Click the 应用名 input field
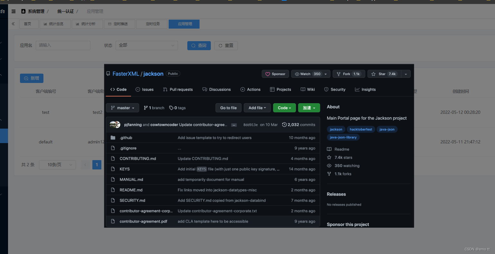This screenshot has height=254, width=495. click(x=63, y=45)
